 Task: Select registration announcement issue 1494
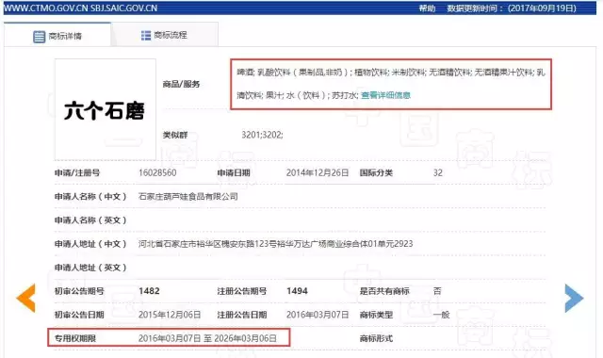point(297,291)
